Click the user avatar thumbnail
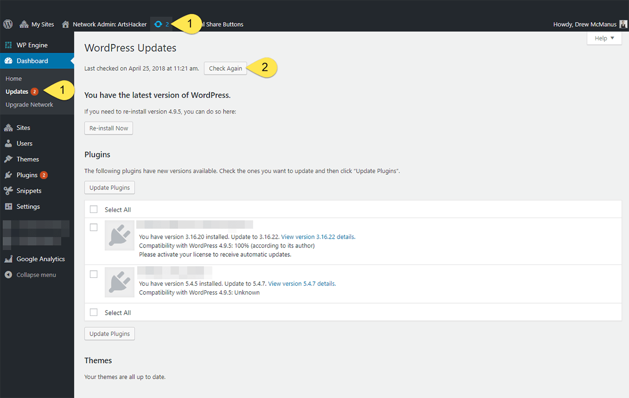 623,24
